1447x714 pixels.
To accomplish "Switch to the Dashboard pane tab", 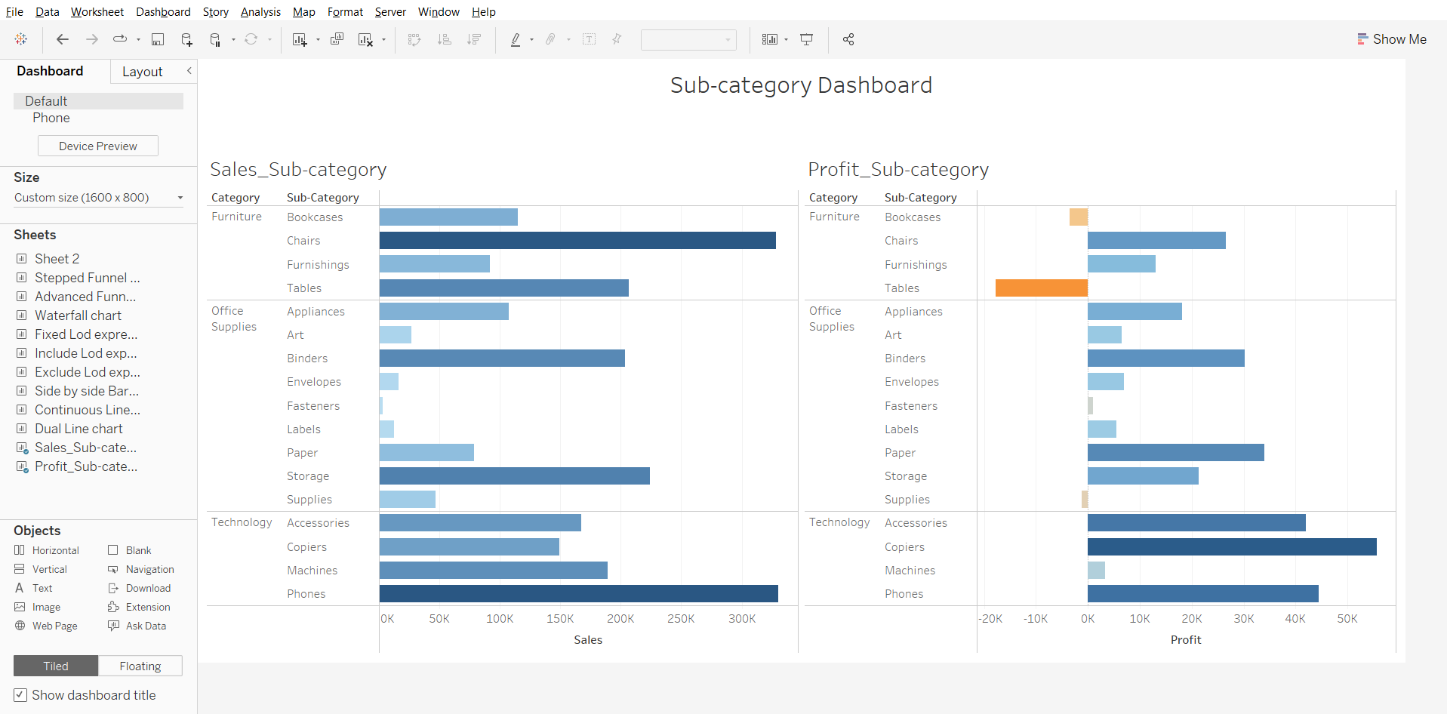I will (50, 71).
